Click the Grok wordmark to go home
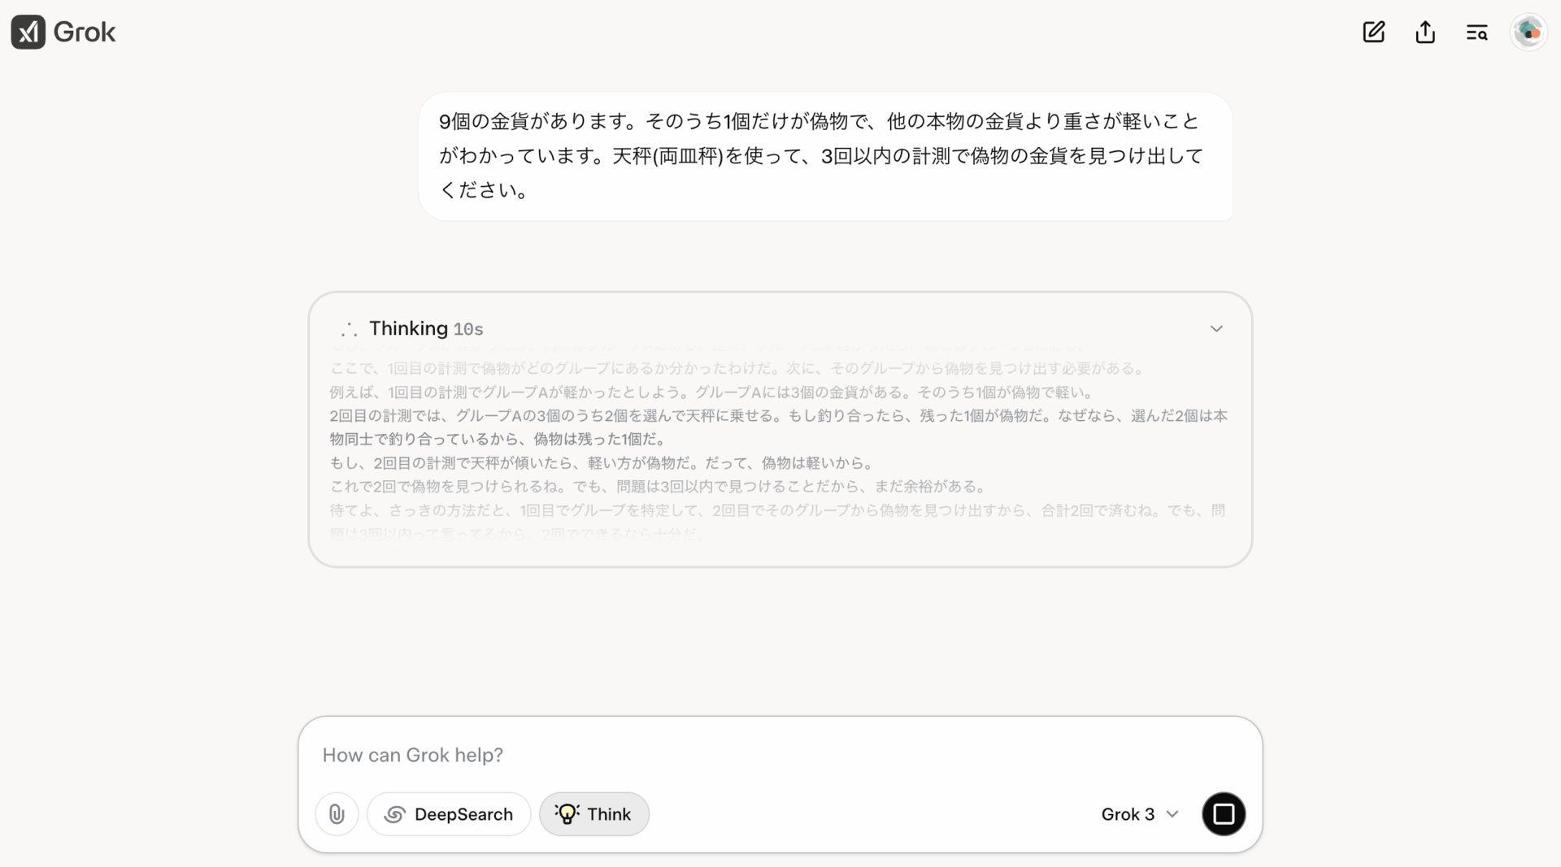1561x867 pixels. 85,33
